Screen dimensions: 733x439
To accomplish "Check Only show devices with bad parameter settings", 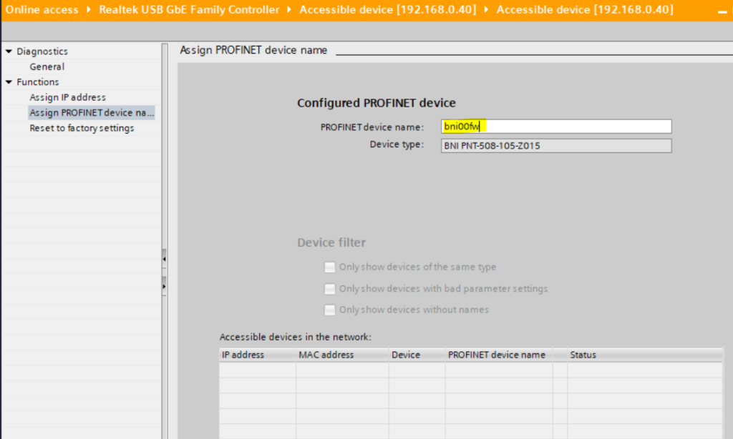I will click(x=329, y=289).
